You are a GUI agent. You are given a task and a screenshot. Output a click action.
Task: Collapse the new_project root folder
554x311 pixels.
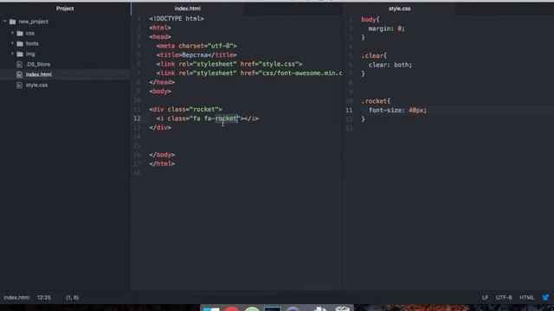(5, 22)
